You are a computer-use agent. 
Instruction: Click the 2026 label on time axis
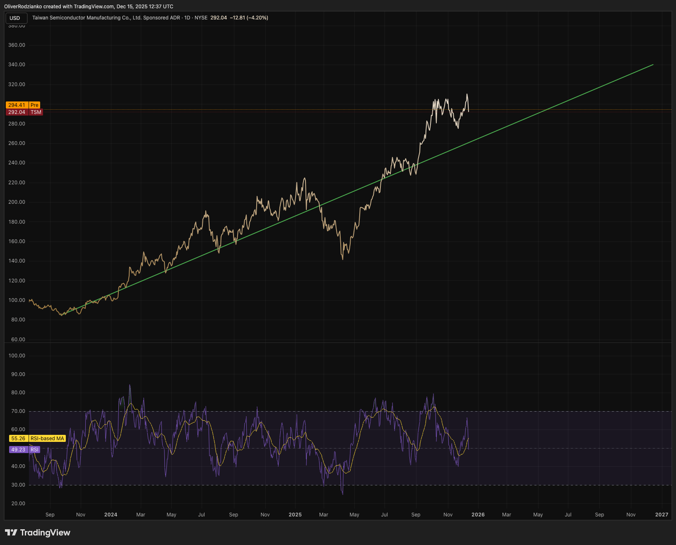point(478,515)
